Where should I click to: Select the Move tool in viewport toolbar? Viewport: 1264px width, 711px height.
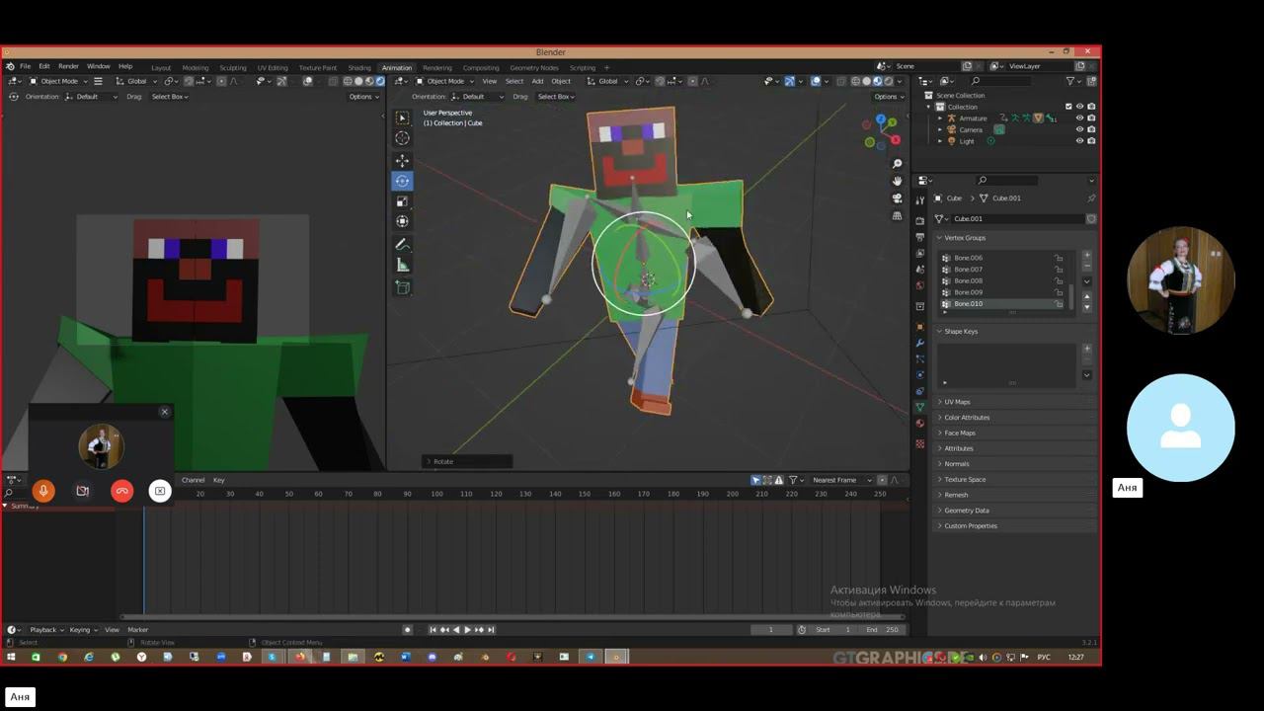click(402, 160)
